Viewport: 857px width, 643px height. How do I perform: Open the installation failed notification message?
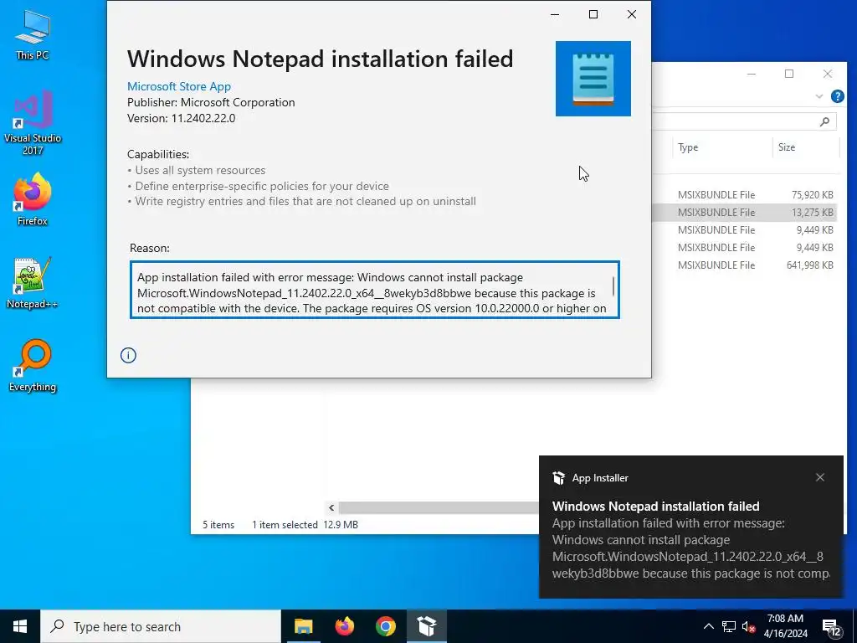click(690, 540)
